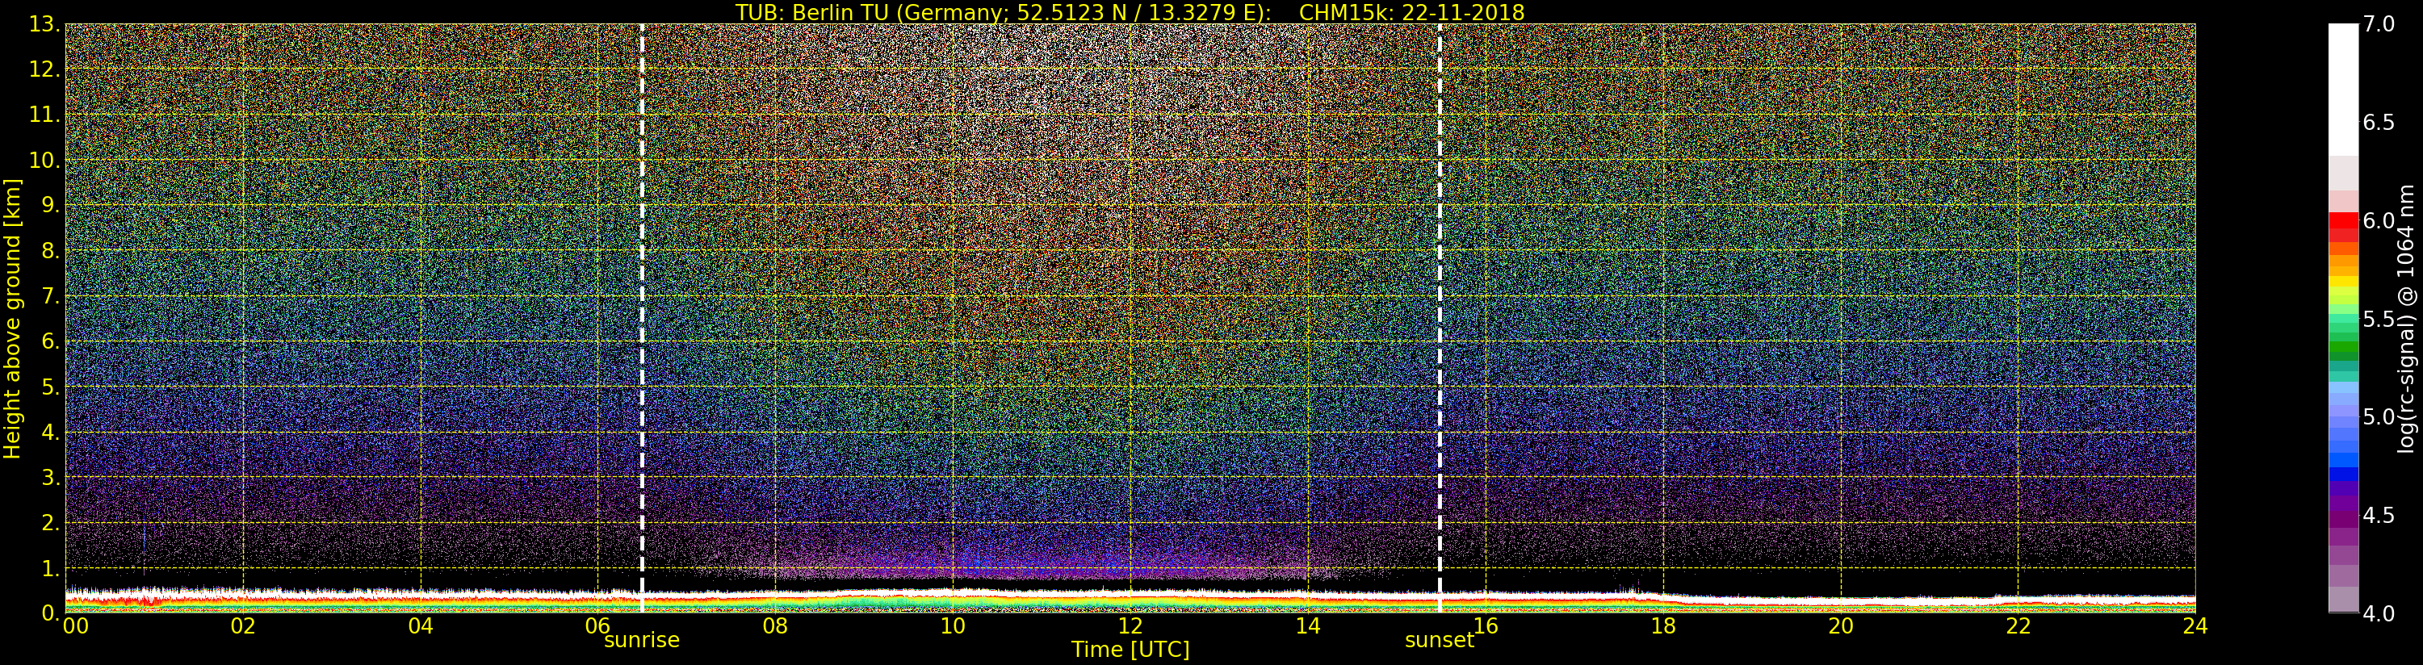Select the 08 hour tick label

point(775,626)
